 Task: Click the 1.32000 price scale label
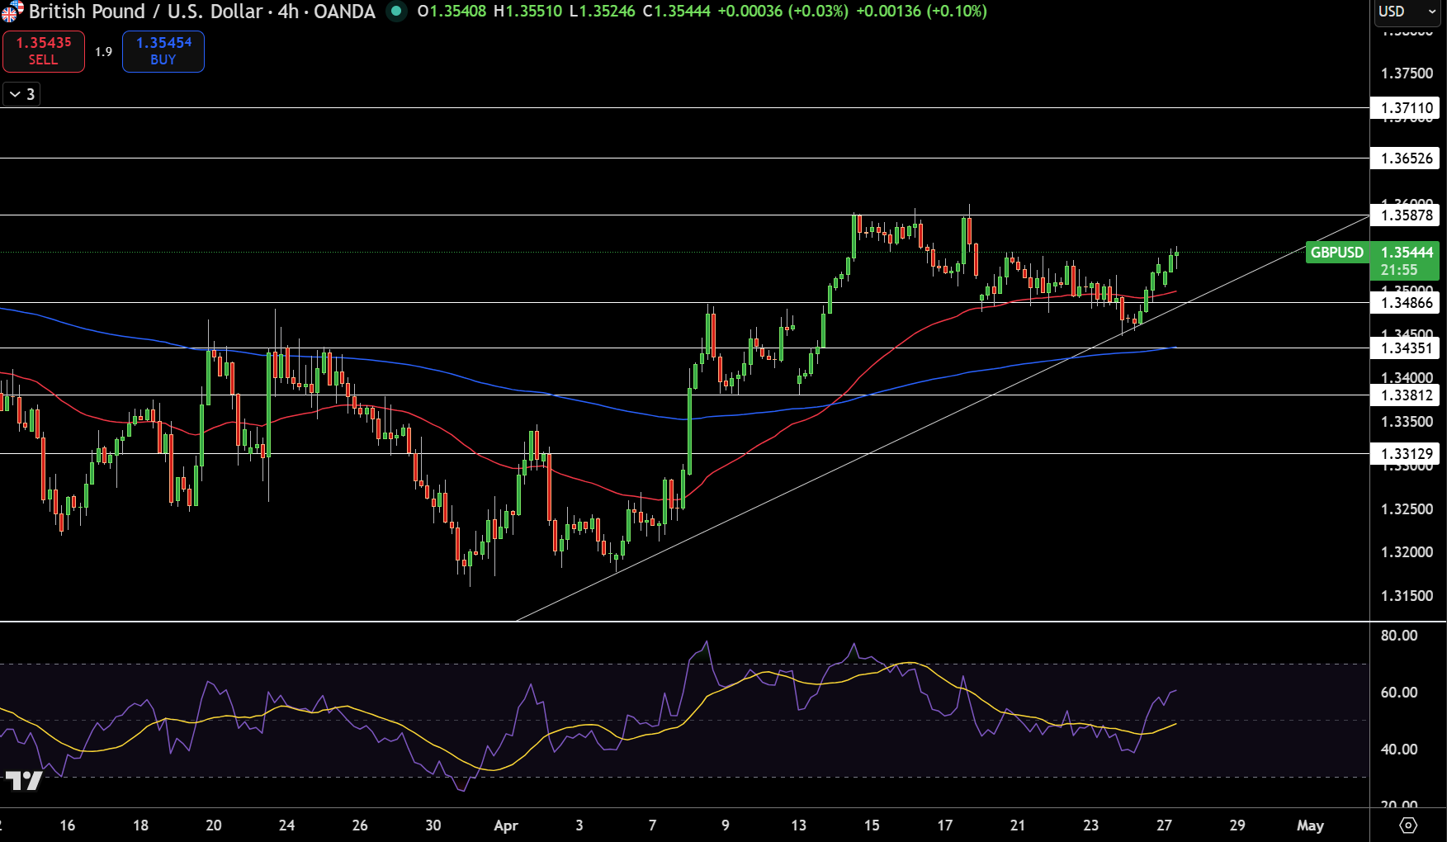point(1407,552)
